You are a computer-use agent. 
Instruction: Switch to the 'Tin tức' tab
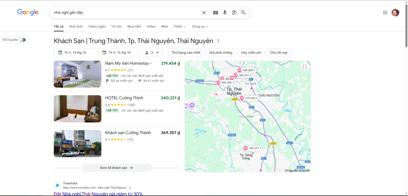116,26
